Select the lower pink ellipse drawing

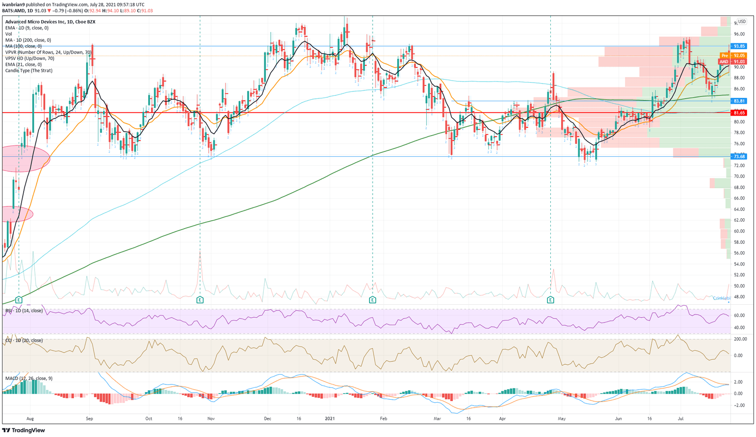pos(17,214)
